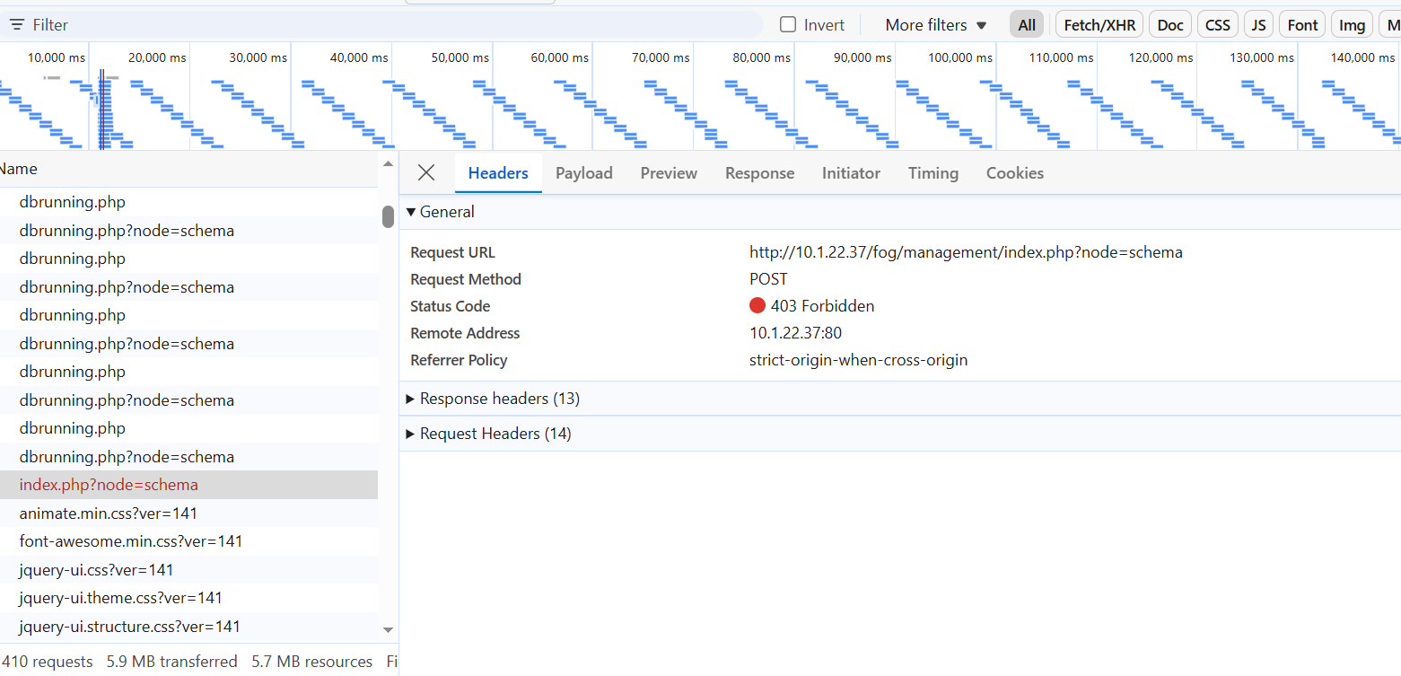The image size is (1401, 676).
Task: Open the Response tab
Action: point(759,173)
